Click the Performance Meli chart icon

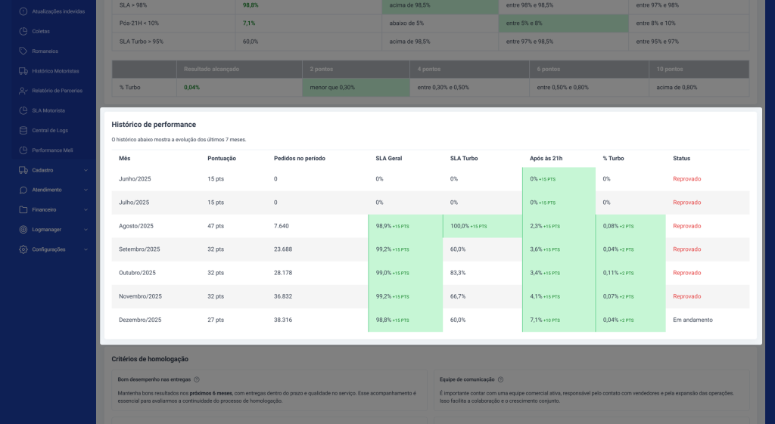click(23, 150)
